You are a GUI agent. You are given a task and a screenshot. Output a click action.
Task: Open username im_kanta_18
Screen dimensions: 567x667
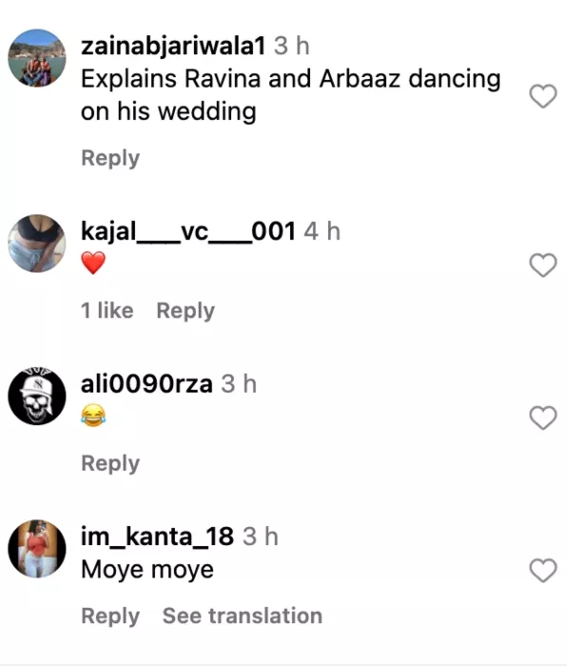click(157, 536)
